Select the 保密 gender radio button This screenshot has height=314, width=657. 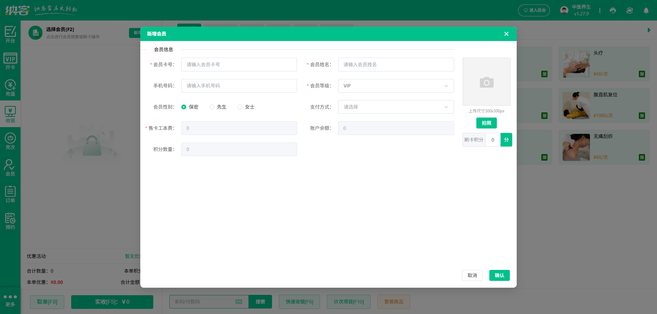pyautogui.click(x=184, y=107)
